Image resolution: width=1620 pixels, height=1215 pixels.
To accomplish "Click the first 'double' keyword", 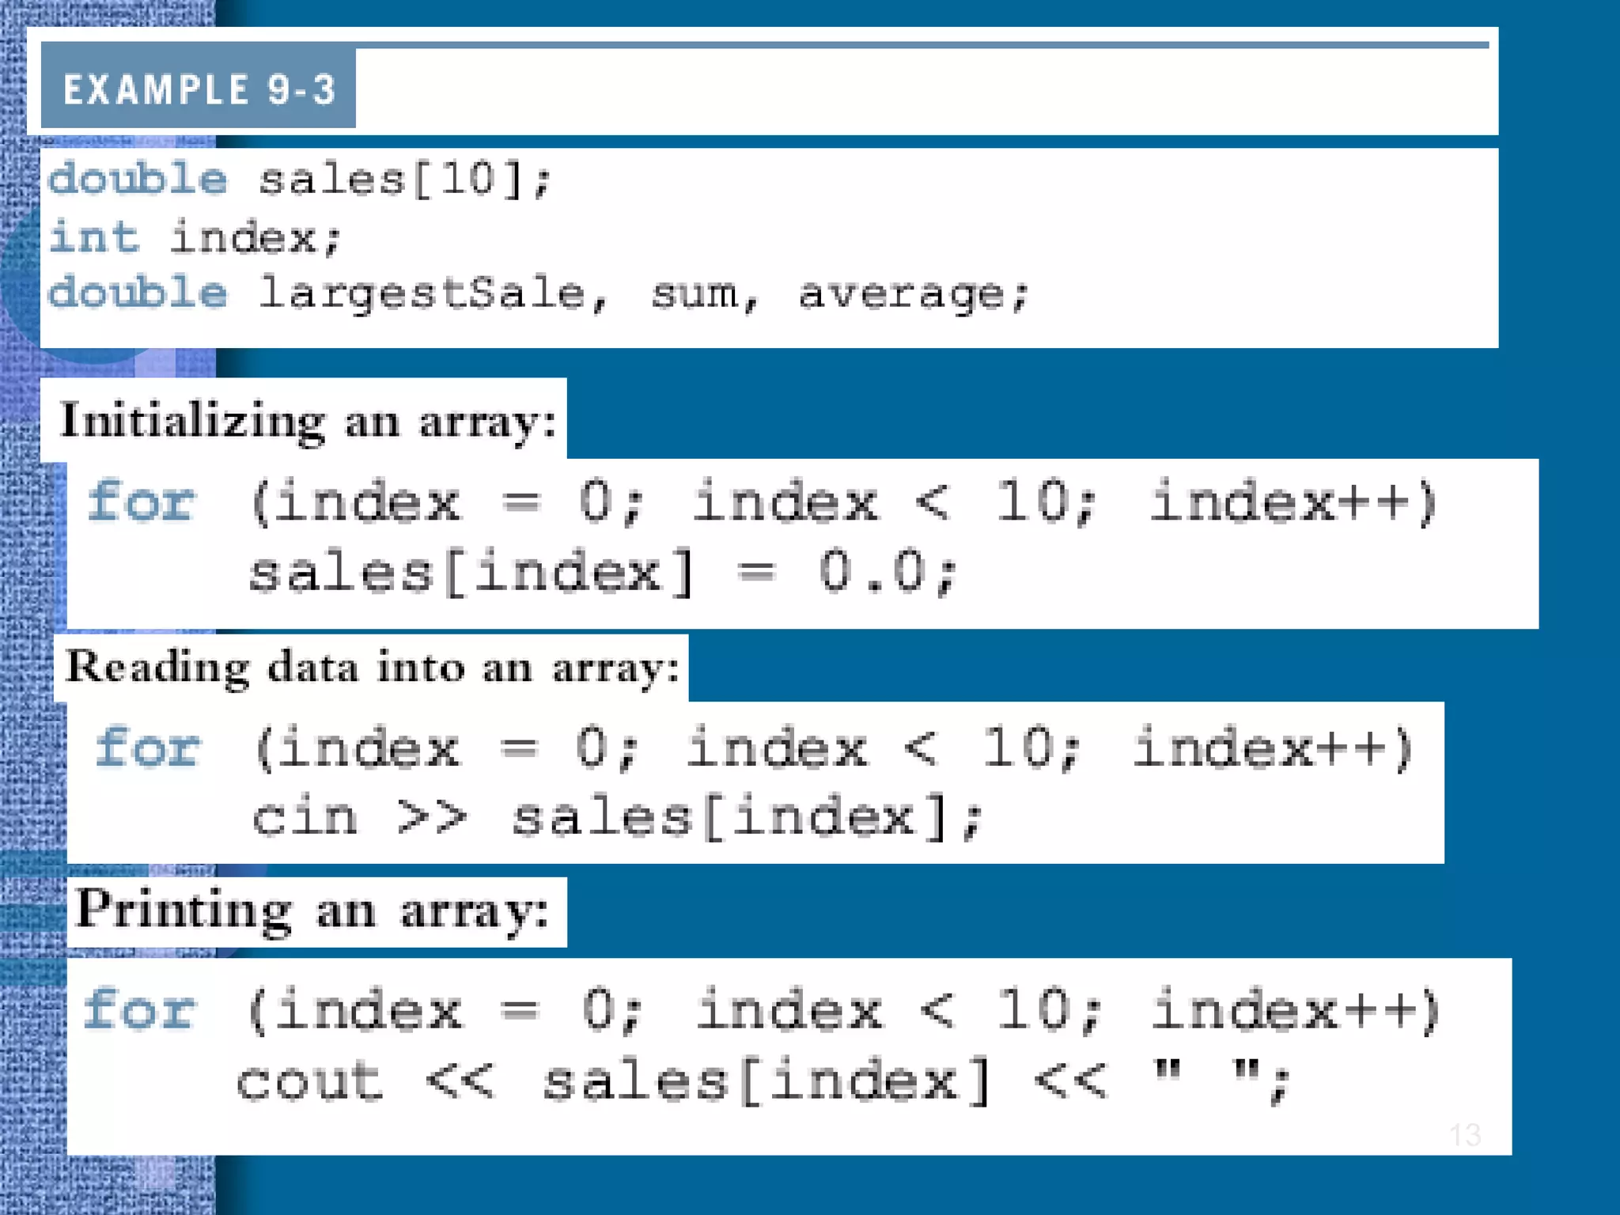I will pos(138,179).
